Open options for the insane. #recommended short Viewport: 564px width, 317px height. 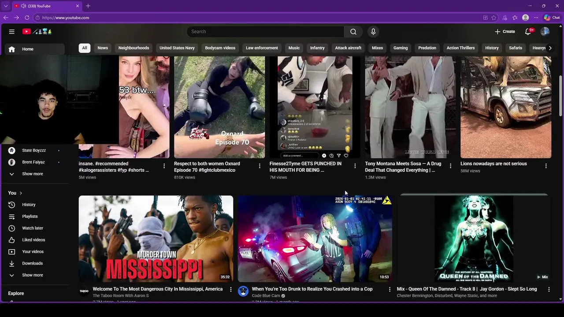coord(164,166)
